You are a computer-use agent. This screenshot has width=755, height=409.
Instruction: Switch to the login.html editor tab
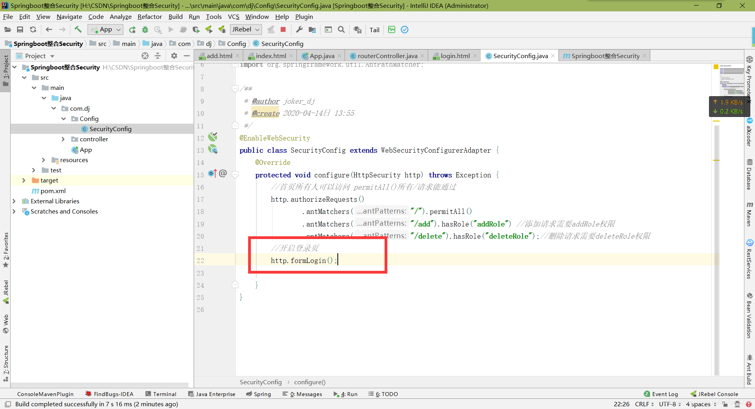coord(455,56)
